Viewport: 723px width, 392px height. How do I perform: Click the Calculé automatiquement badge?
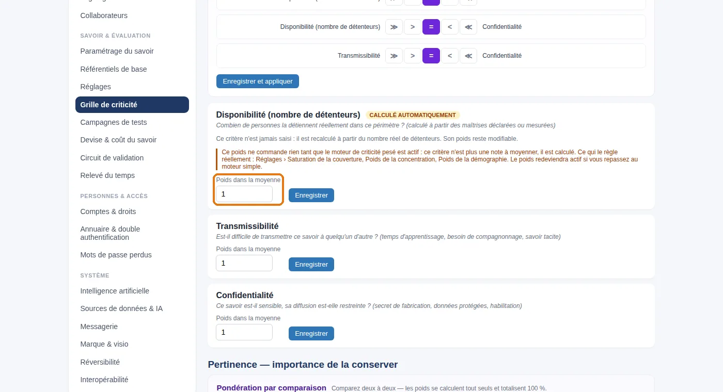click(413, 115)
